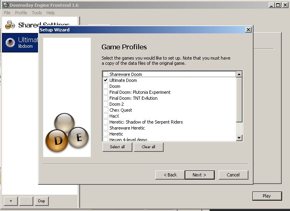Maximize the Doomsday Engine Frontend window
Screen dimensions: 290x211
[x=278, y=5]
